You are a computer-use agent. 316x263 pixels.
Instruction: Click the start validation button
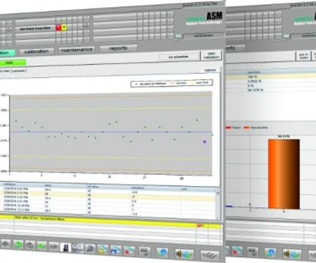211,55
